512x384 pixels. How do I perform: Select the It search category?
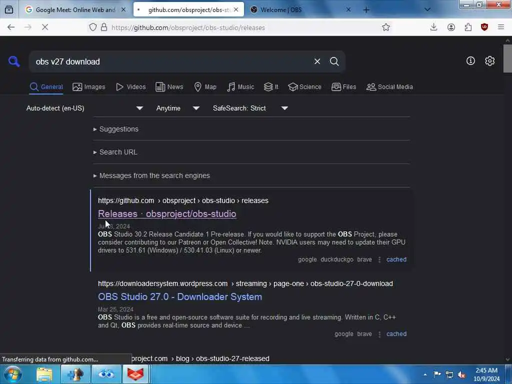(x=271, y=87)
